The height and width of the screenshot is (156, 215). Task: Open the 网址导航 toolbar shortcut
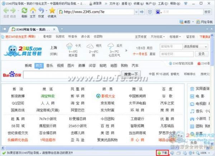coord(205,22)
